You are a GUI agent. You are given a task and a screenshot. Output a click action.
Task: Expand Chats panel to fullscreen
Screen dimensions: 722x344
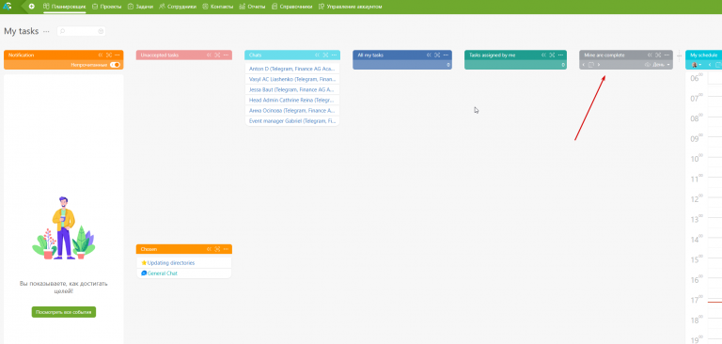click(x=325, y=55)
